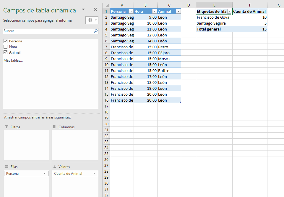Viewport: 284px width, 197px height.
Task: Select column D header
Action: point(189,5)
